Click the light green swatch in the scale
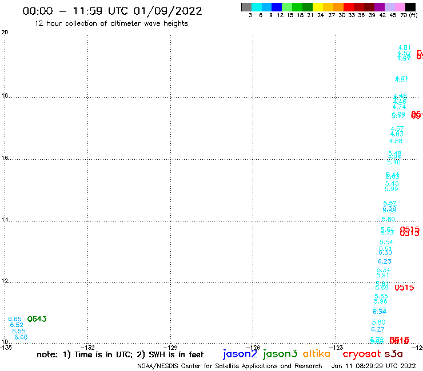The width and height of the screenshot is (423, 371). [287, 7]
